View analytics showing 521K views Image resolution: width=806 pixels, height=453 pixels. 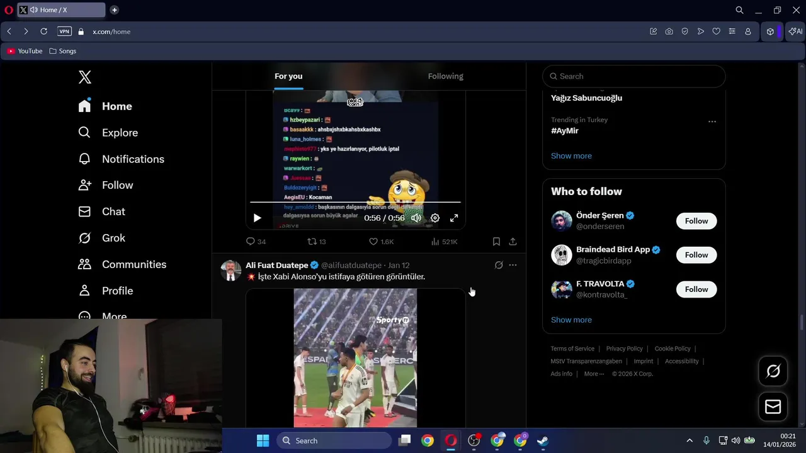click(444, 242)
